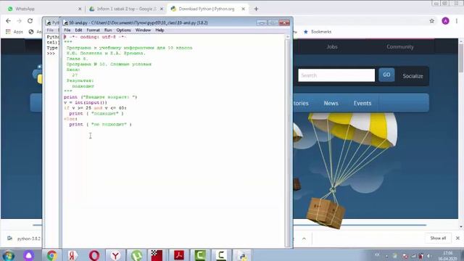The width and height of the screenshot is (464, 261).
Task: Open Chrome's three-dot menu
Action: pos(457,21)
